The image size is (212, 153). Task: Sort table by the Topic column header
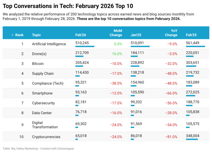coord(36,35)
